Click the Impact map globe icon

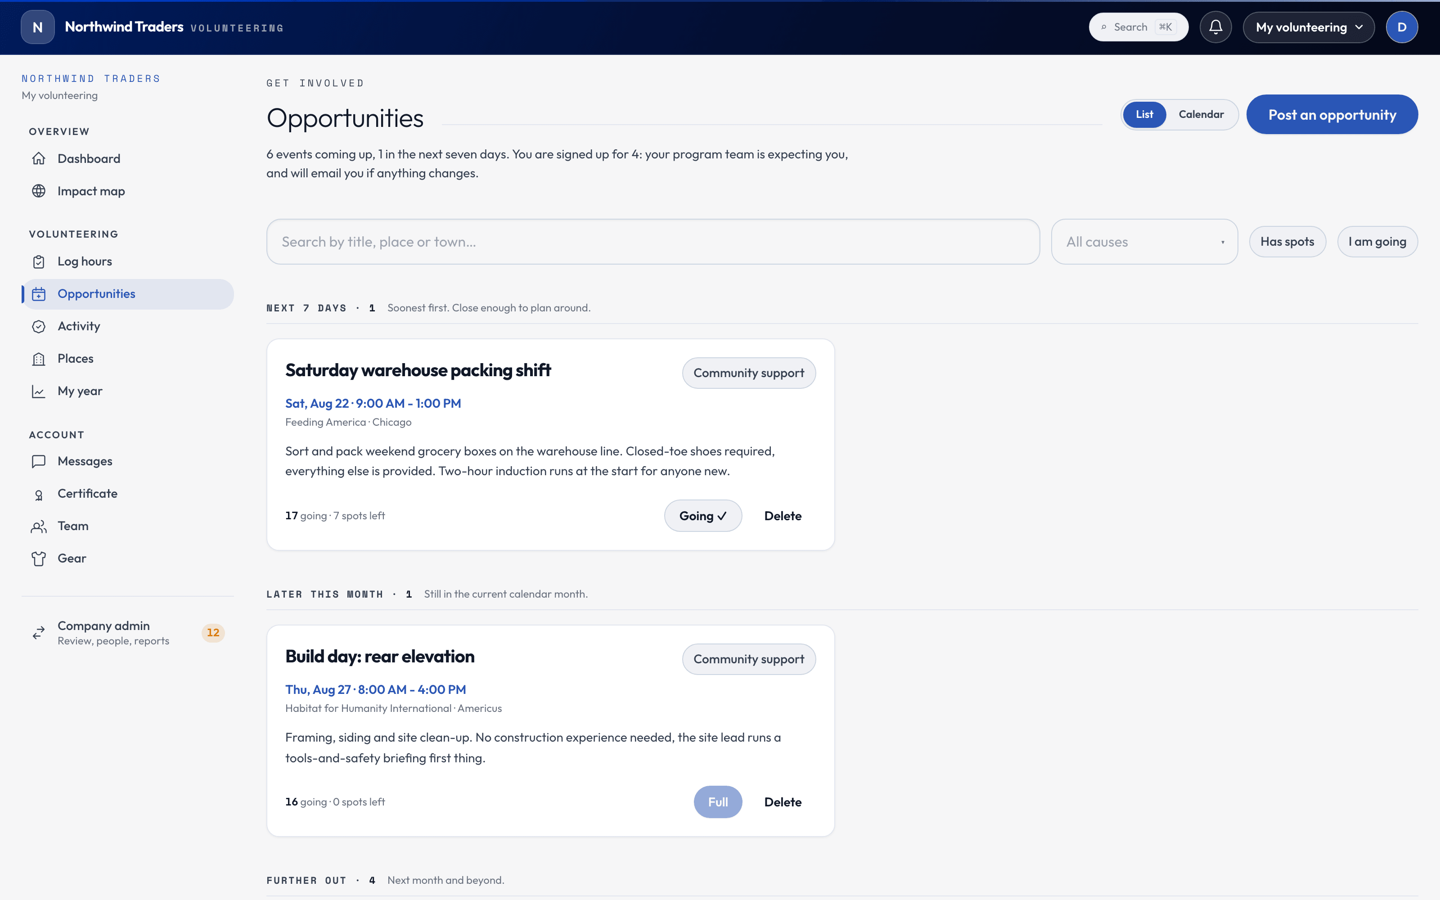[39, 191]
